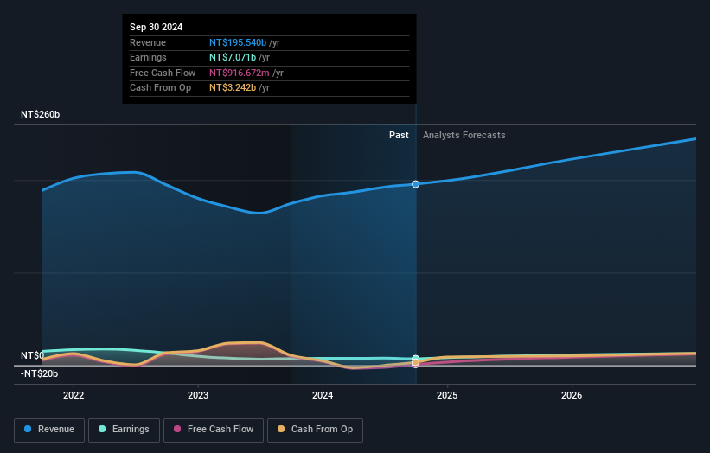
Task: Click the 2024 x-axis label
Action: [323, 396]
